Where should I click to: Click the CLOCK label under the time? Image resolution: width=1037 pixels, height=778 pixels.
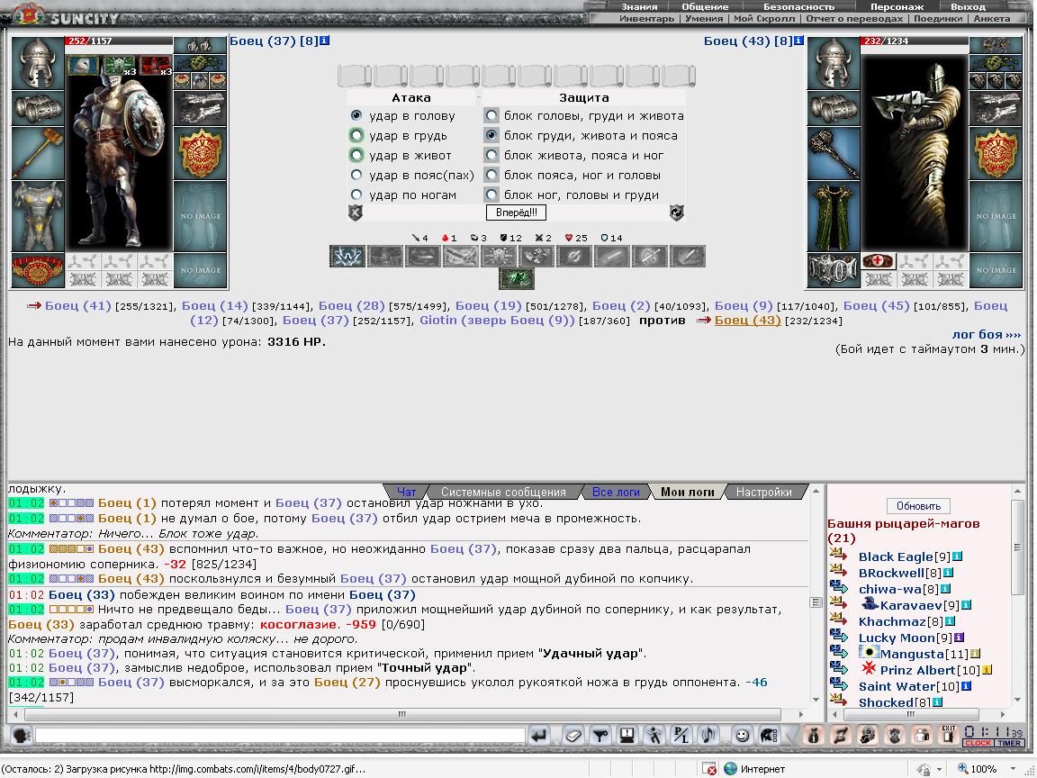pyautogui.click(x=978, y=743)
